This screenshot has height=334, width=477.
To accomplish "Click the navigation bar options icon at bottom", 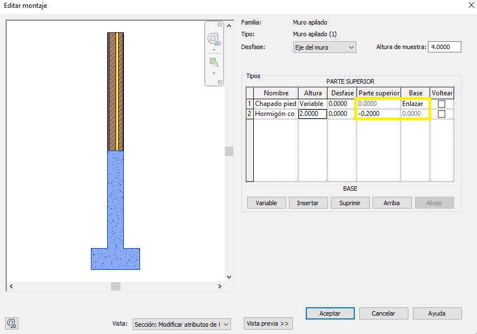I will point(220,82).
